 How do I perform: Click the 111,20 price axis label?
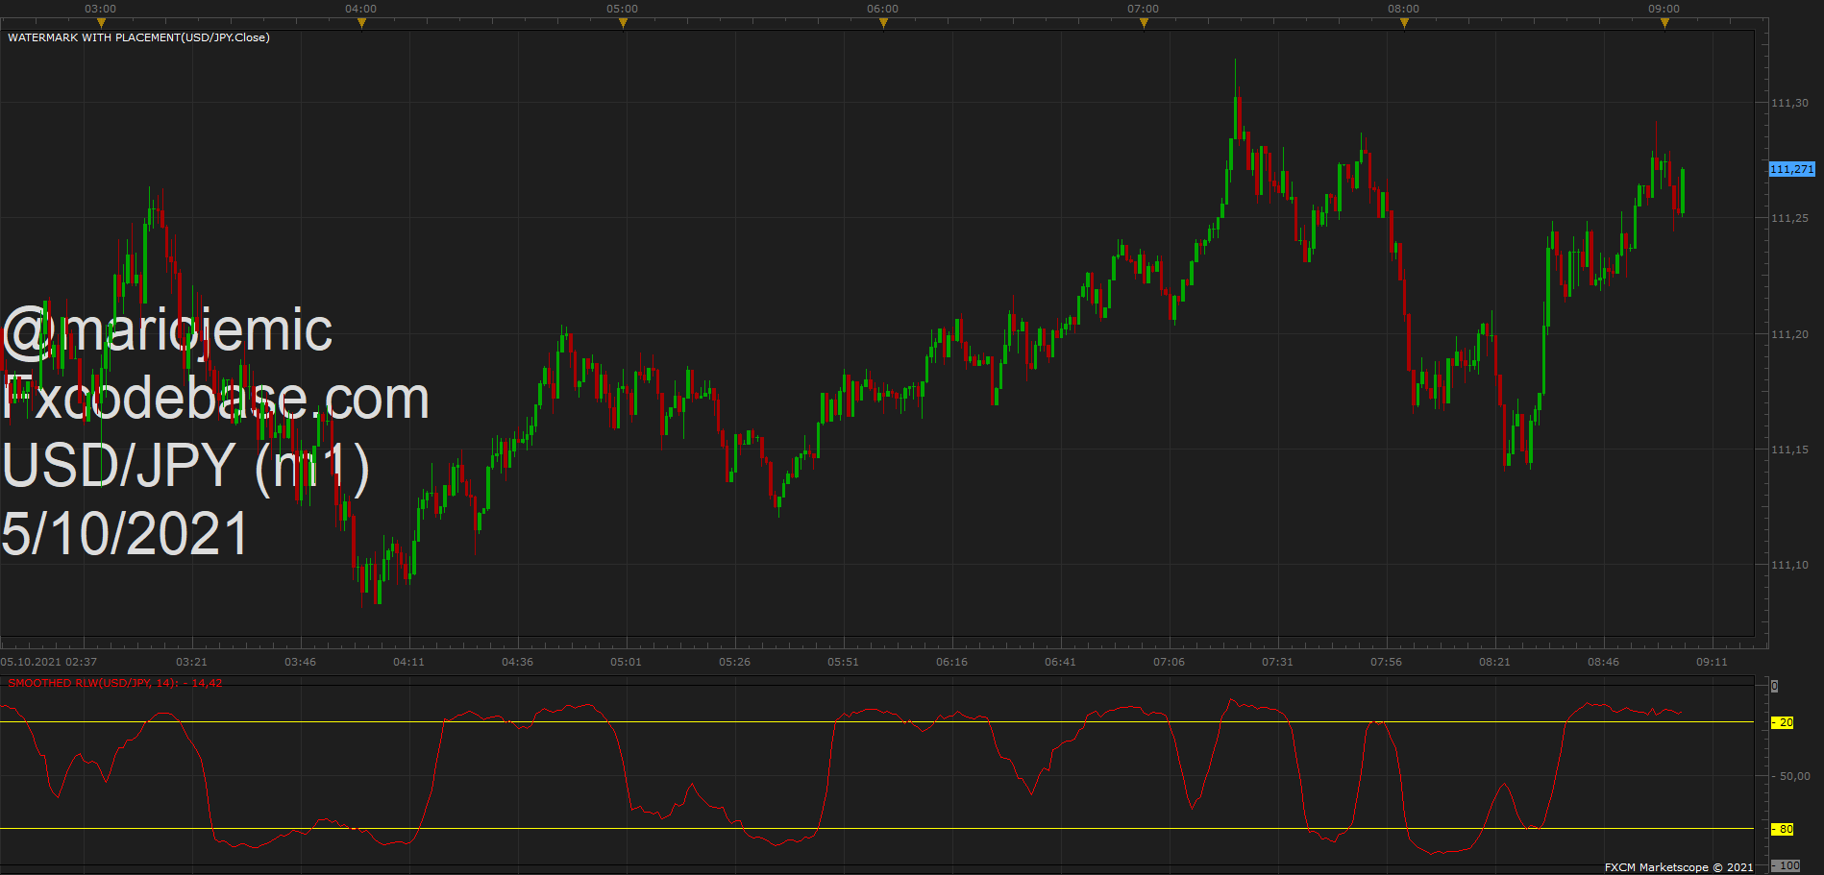pos(1789,334)
